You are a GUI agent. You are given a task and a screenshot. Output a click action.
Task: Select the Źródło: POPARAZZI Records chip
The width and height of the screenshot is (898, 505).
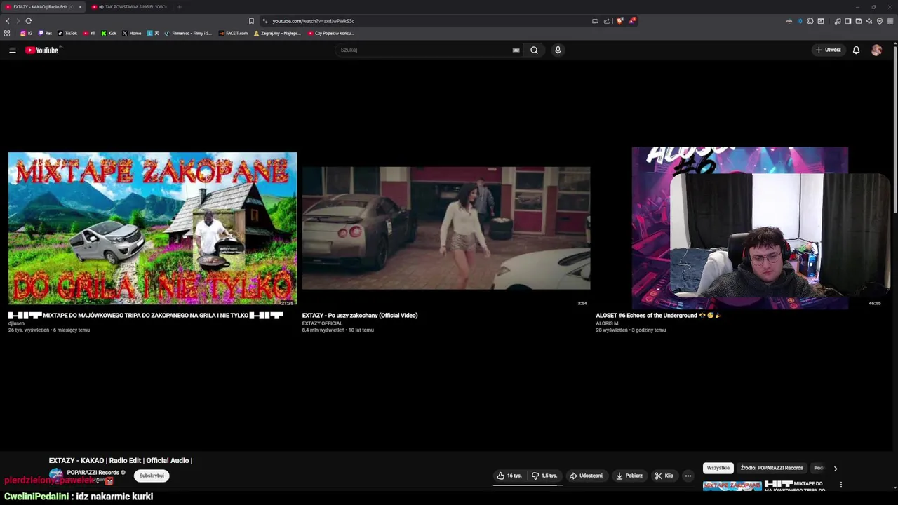tap(772, 468)
